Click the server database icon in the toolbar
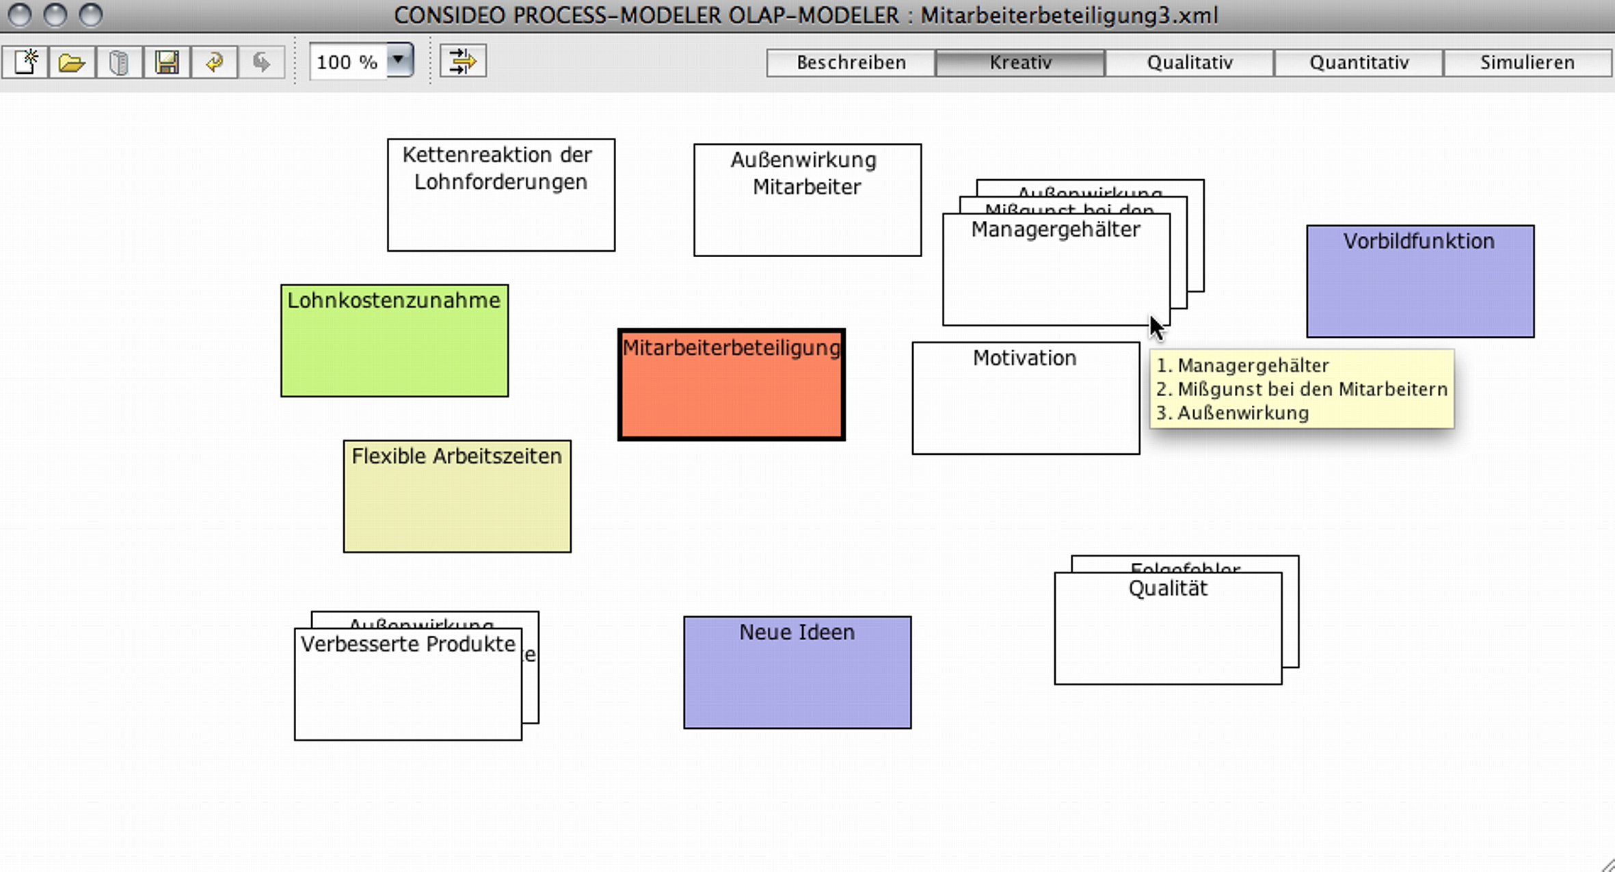The height and width of the screenshot is (872, 1615). (119, 62)
